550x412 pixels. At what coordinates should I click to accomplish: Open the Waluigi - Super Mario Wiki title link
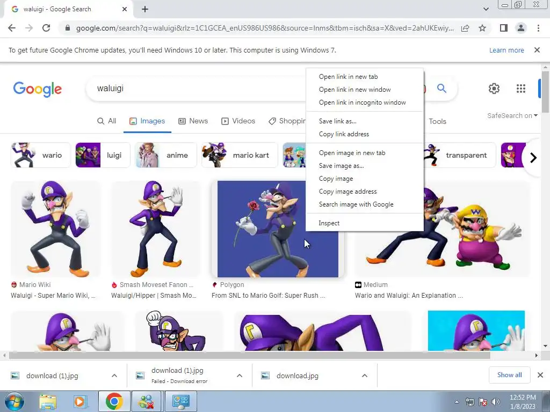53,296
